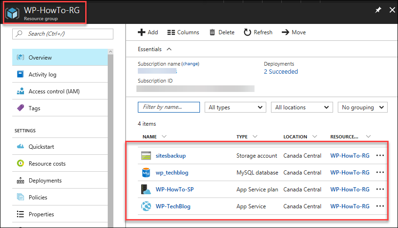
Task: Click the Deployments upload icon
Action: [20, 180]
